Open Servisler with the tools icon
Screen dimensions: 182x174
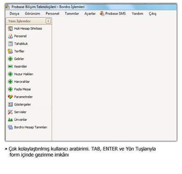[10, 112]
